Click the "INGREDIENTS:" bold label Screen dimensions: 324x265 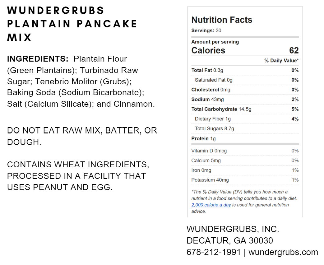coord(38,59)
